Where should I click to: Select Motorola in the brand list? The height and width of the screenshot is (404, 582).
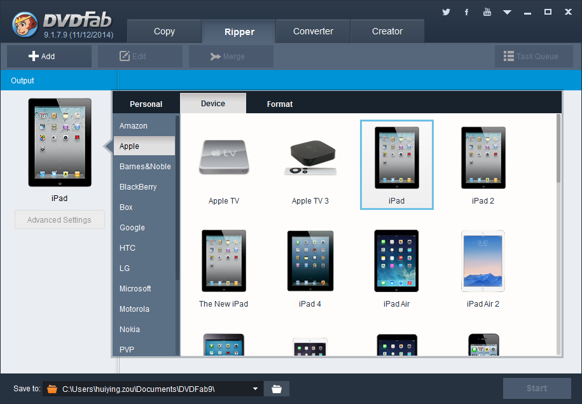tap(144, 309)
